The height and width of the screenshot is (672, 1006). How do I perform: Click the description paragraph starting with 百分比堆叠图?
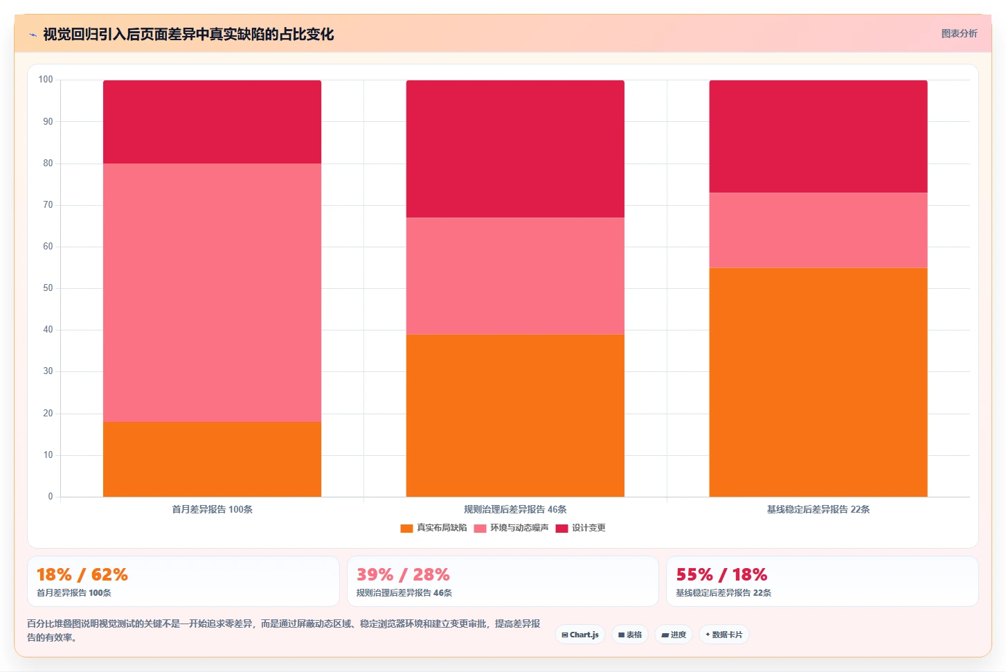pos(284,630)
